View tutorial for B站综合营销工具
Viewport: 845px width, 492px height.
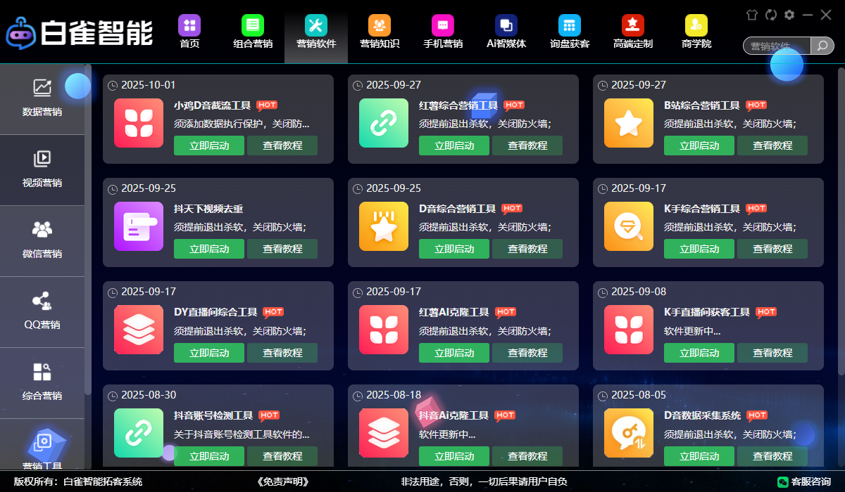point(772,145)
